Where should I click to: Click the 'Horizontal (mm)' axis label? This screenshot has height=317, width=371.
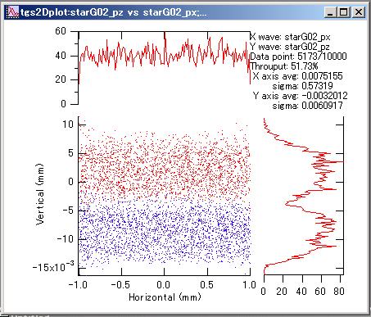click(x=165, y=297)
